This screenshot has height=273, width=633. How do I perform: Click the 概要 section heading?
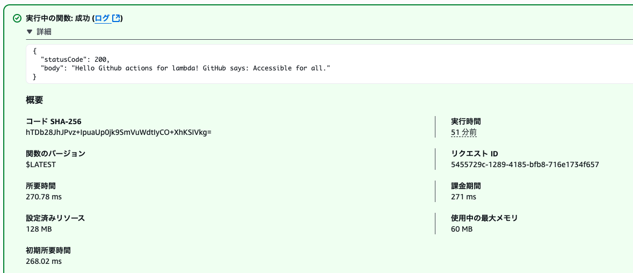tap(34, 100)
